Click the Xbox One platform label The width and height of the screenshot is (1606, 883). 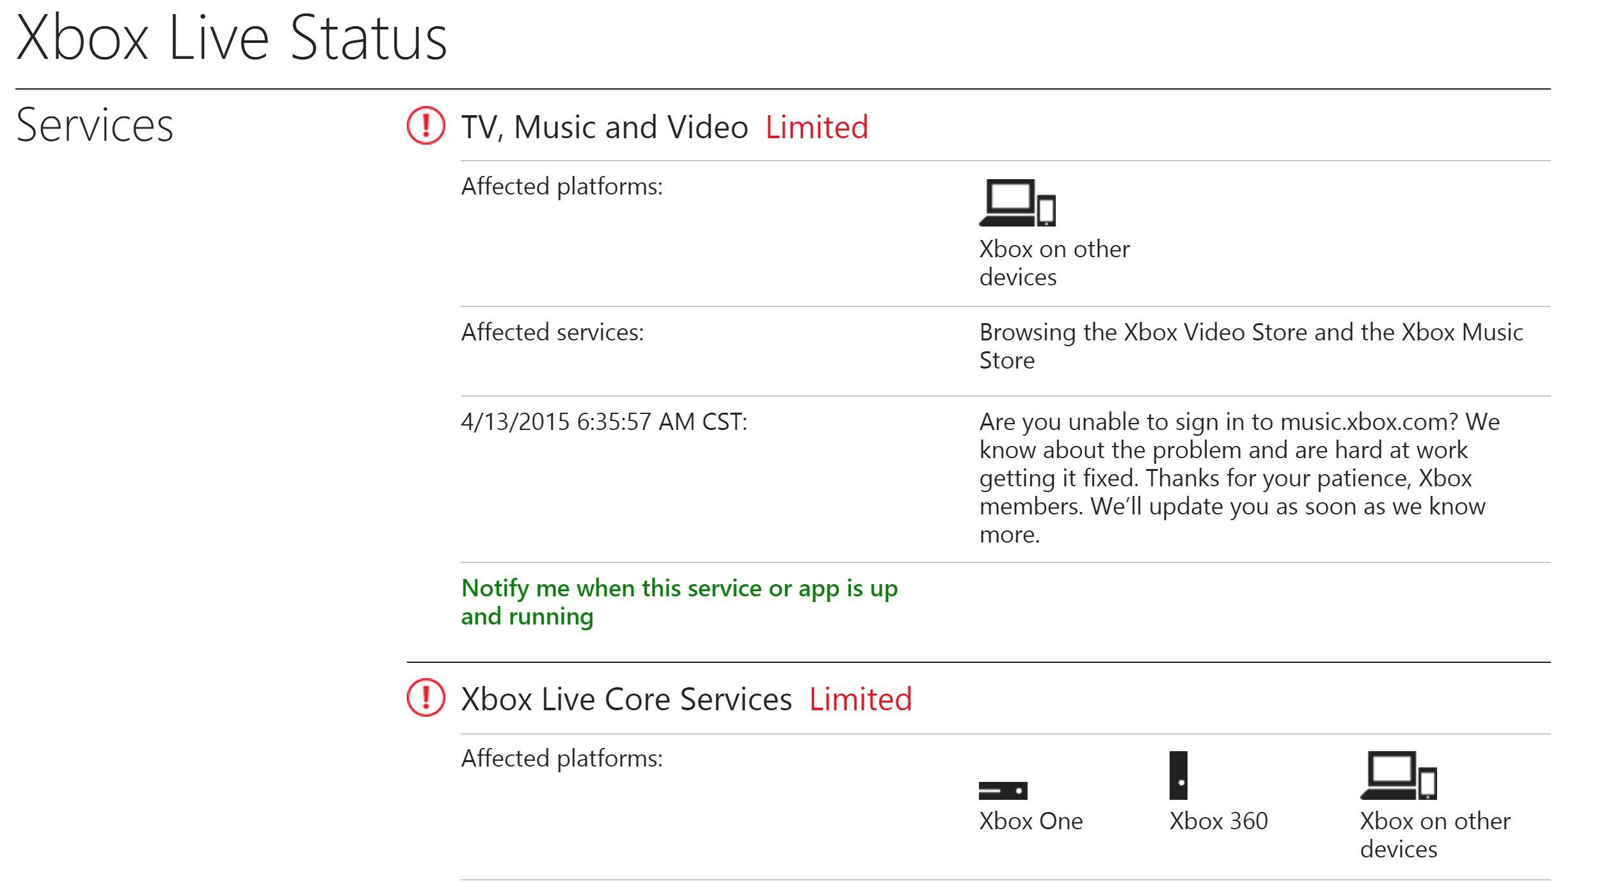pos(1031,821)
